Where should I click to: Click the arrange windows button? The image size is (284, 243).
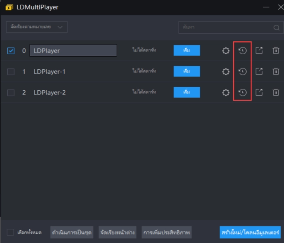click(x=117, y=232)
